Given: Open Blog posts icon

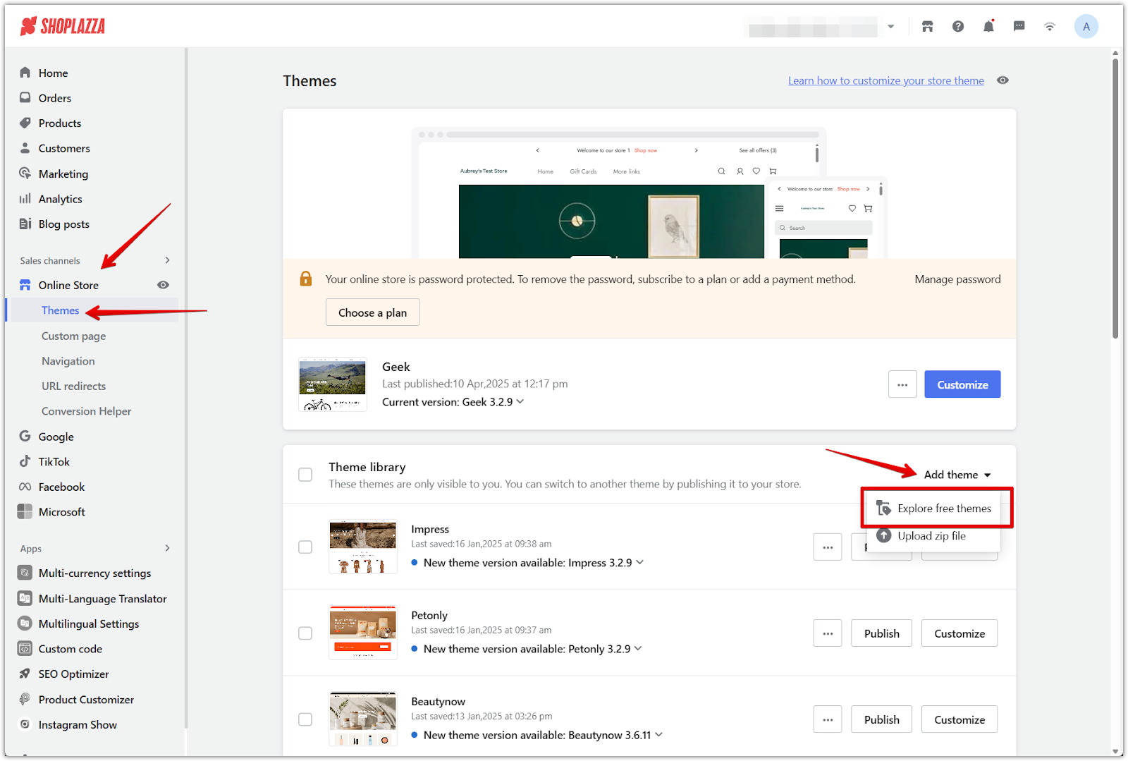Looking at the screenshot, I should [25, 224].
